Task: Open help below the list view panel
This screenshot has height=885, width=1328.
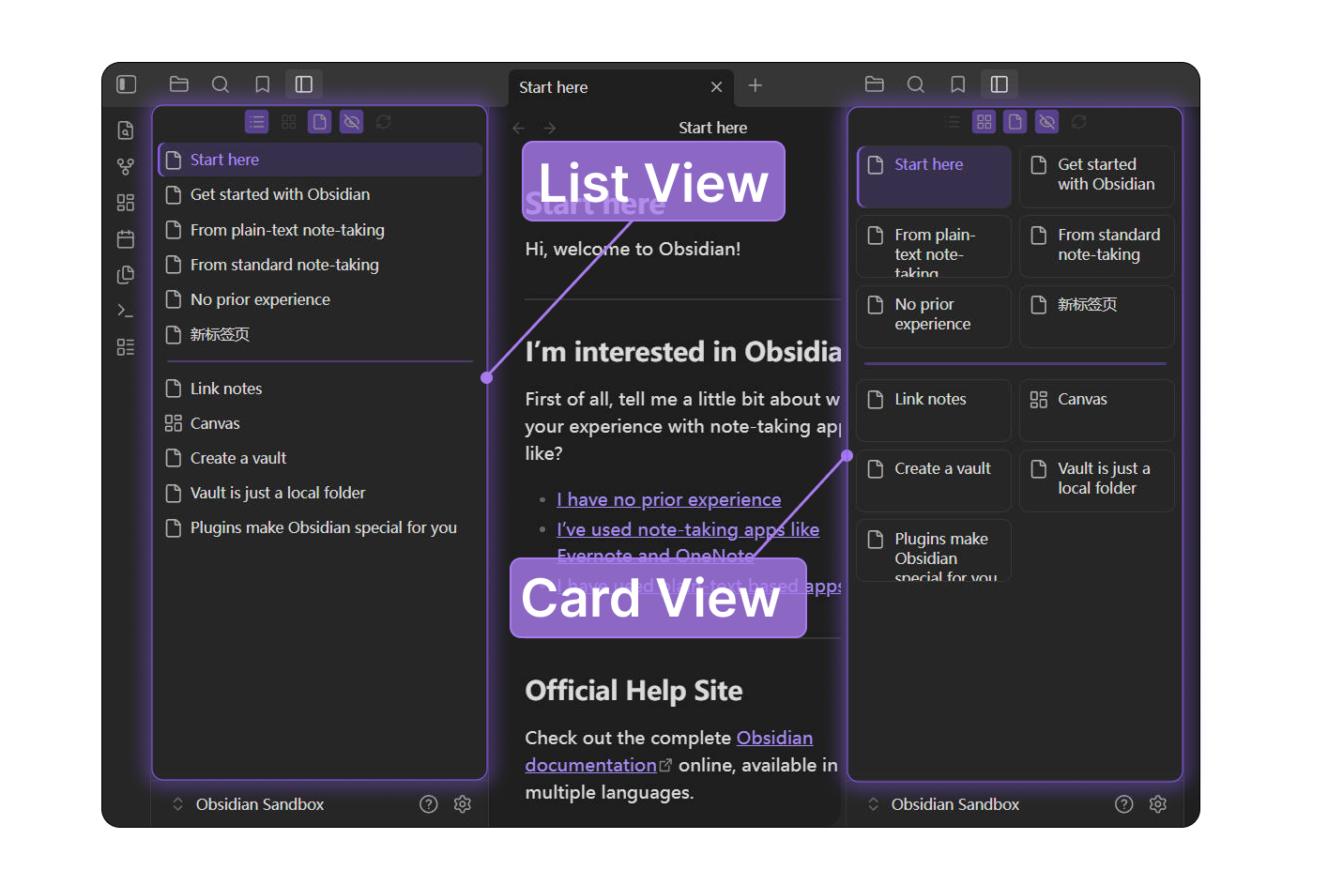Action: click(x=429, y=804)
